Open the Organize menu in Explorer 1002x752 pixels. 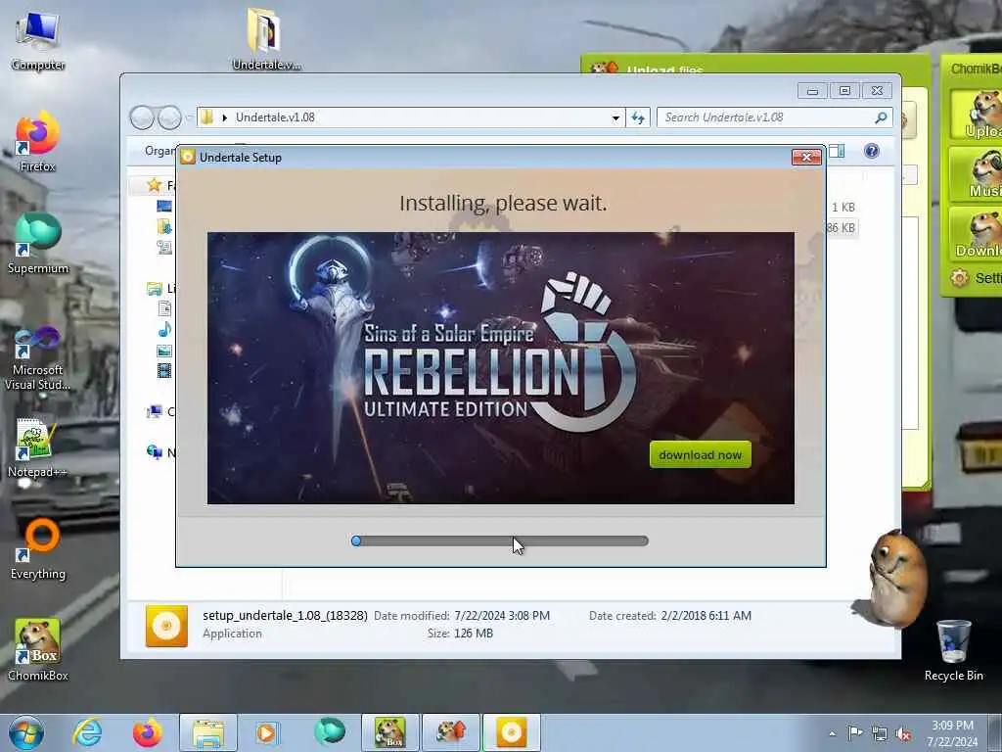click(159, 151)
